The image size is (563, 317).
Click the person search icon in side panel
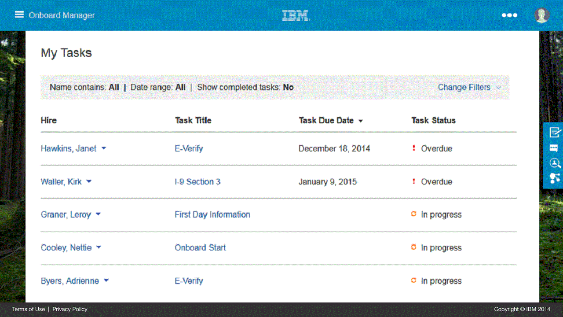[x=555, y=163]
